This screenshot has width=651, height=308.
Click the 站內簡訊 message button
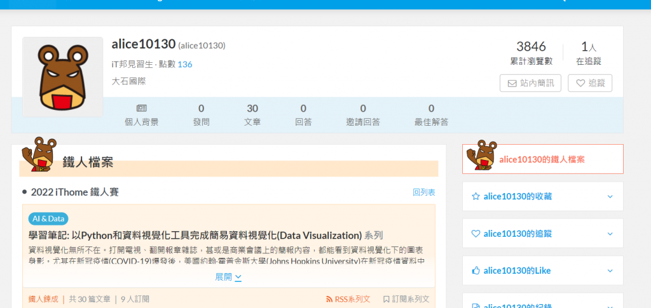coord(530,83)
